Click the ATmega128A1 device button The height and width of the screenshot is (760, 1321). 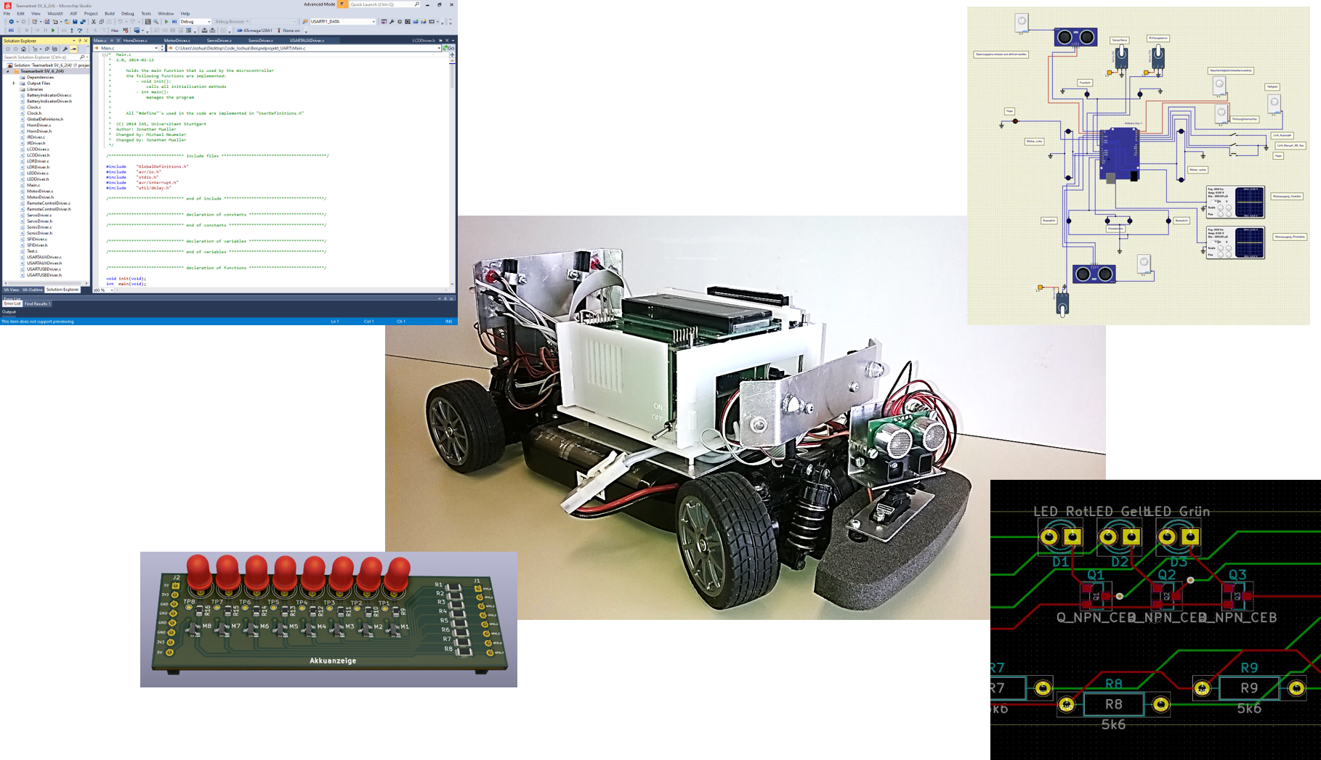254,30
